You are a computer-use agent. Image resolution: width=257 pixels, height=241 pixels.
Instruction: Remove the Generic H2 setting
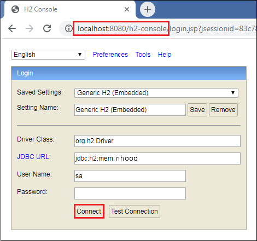pyautogui.click(x=223, y=110)
